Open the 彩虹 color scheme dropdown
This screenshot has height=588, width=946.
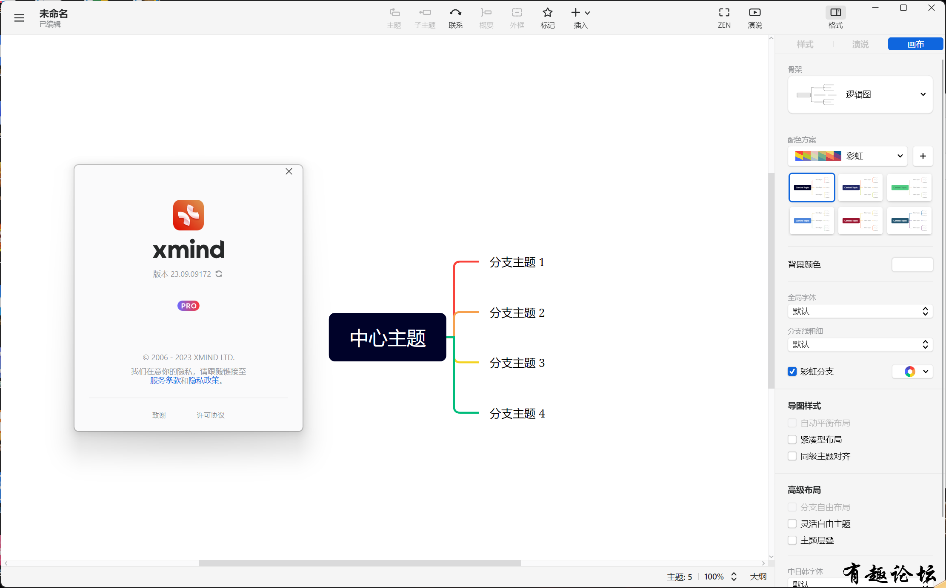point(848,156)
